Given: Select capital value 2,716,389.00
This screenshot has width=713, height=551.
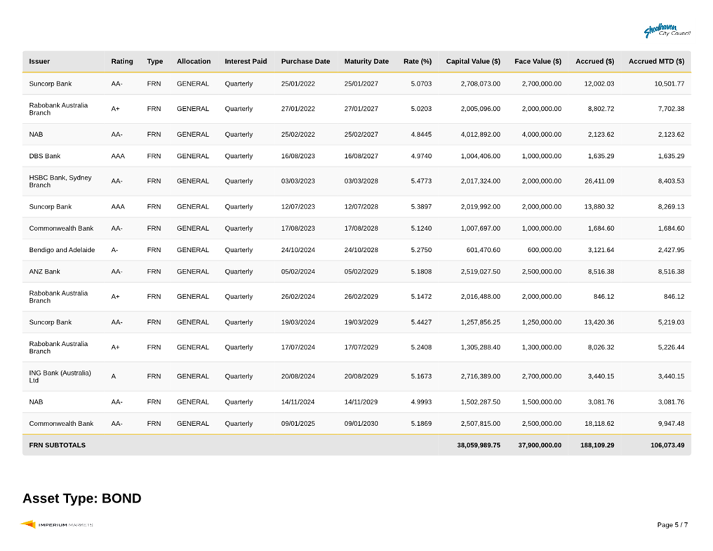Looking at the screenshot, I should click(480, 376).
